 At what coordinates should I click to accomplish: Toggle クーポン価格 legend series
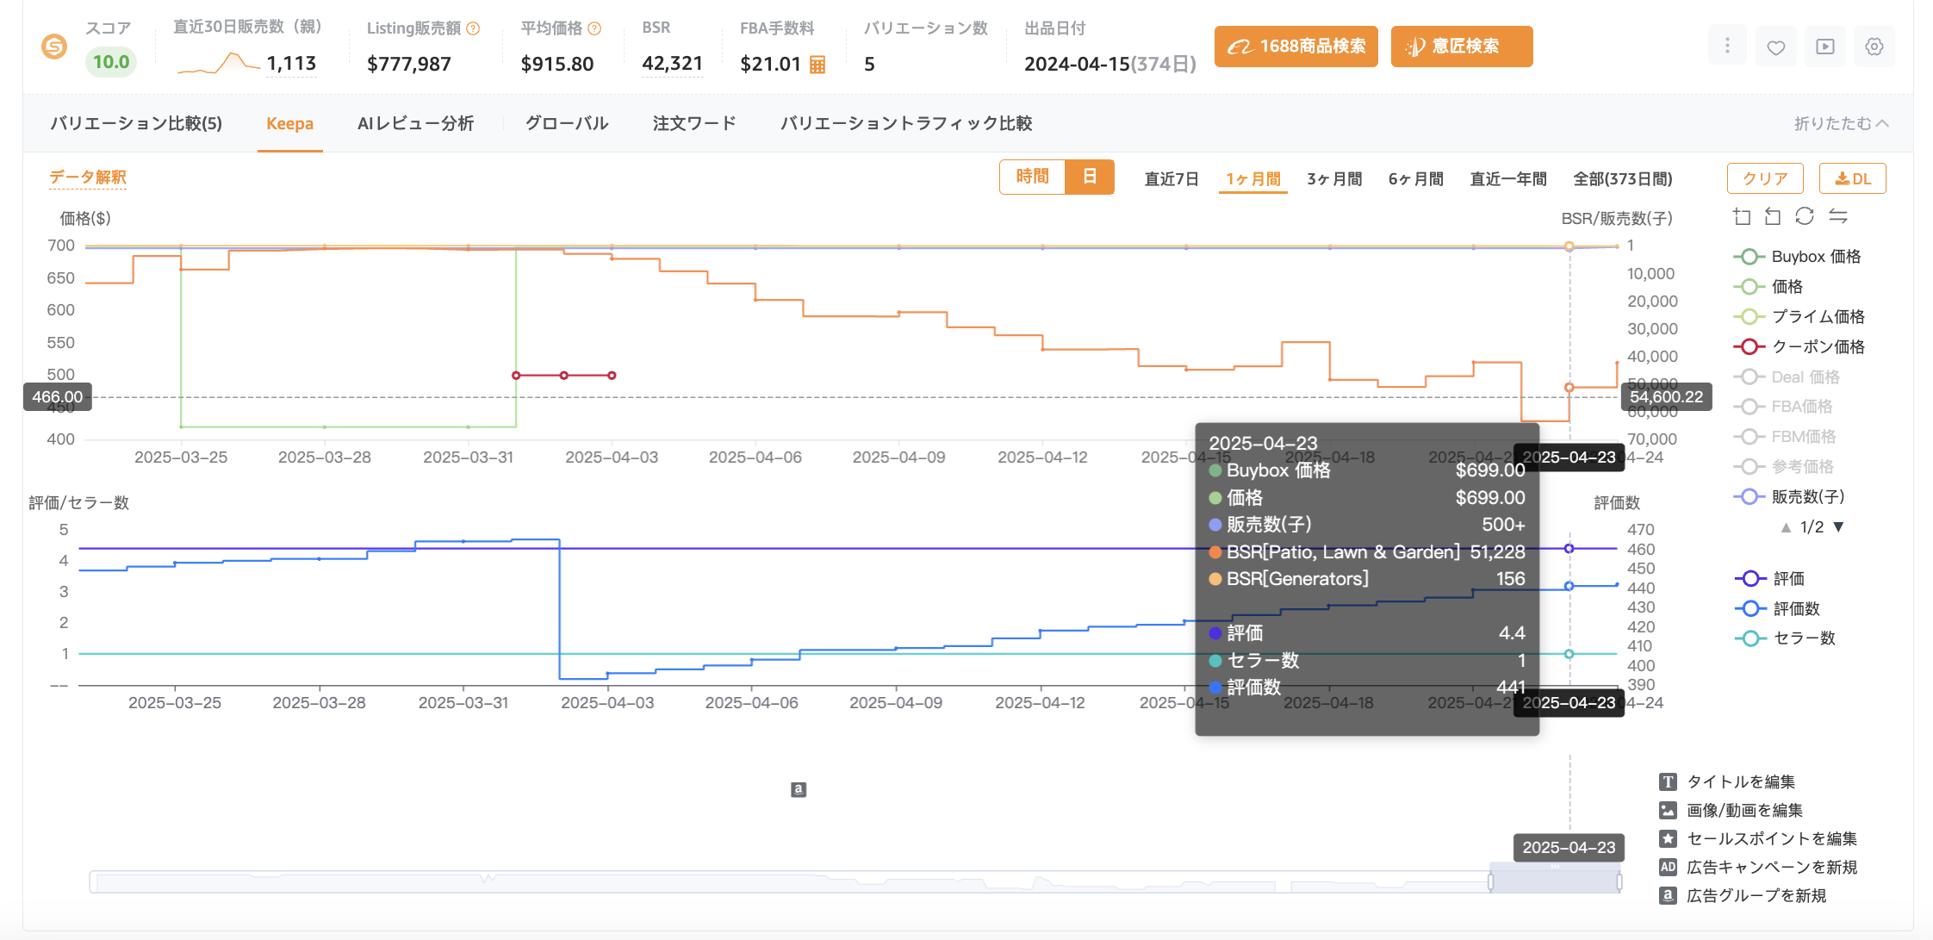tap(1799, 347)
